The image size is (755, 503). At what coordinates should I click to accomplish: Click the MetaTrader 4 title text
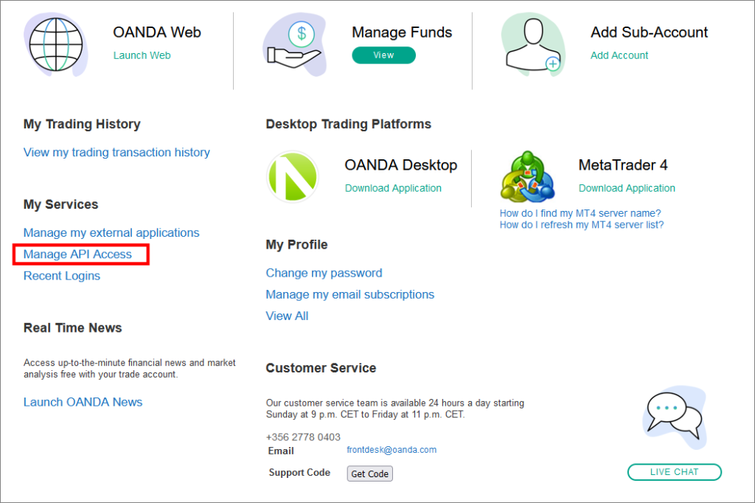pos(623,164)
